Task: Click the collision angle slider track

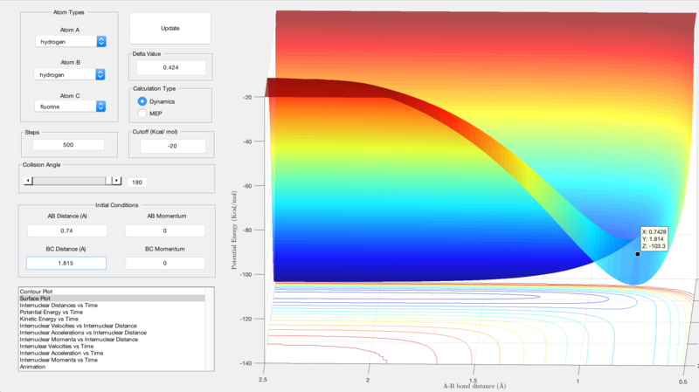Action: coord(70,181)
